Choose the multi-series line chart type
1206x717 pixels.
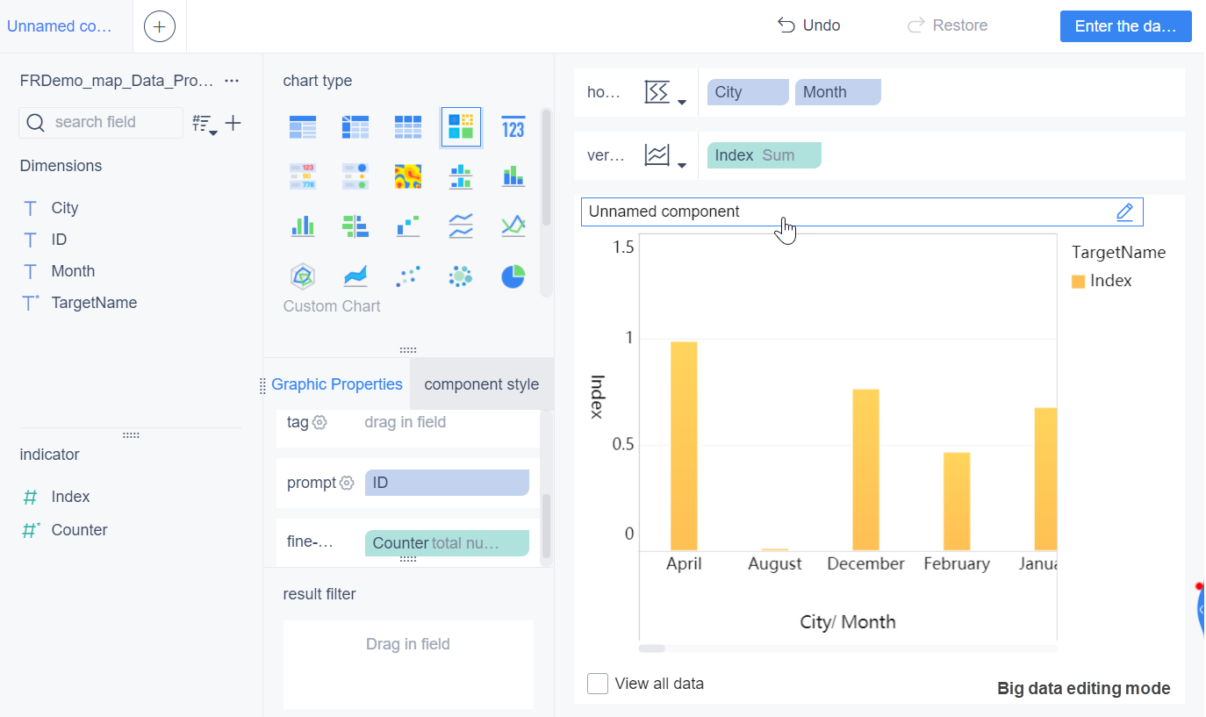[513, 226]
